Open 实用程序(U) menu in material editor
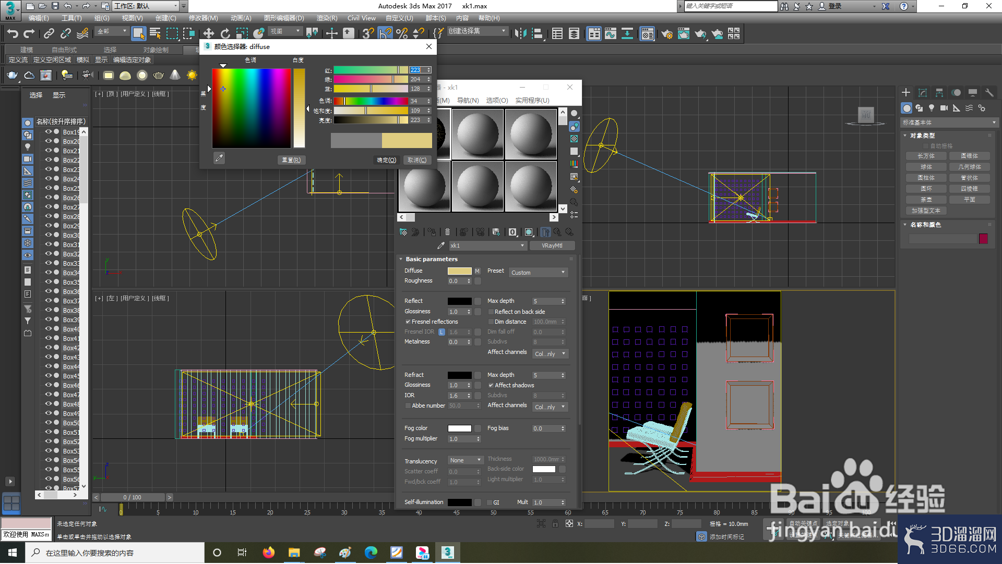The width and height of the screenshot is (1002, 564). pos(532,101)
